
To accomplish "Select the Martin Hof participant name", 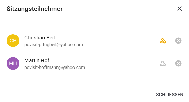I will click(37, 60).
